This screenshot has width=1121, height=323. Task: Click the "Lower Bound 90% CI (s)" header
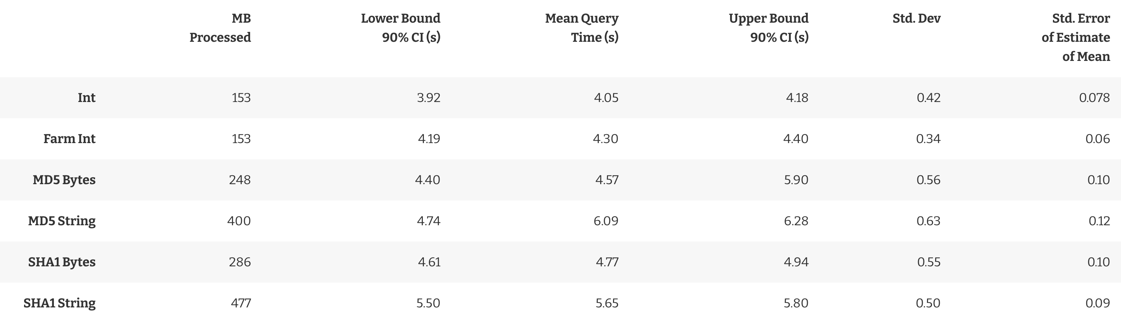click(x=401, y=28)
